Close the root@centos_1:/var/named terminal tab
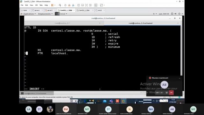204x115 pixels. pos(178,23)
